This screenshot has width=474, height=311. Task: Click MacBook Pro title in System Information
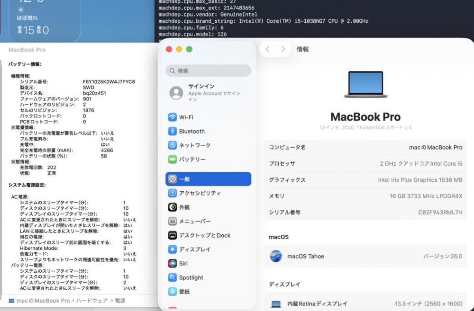click(27, 50)
